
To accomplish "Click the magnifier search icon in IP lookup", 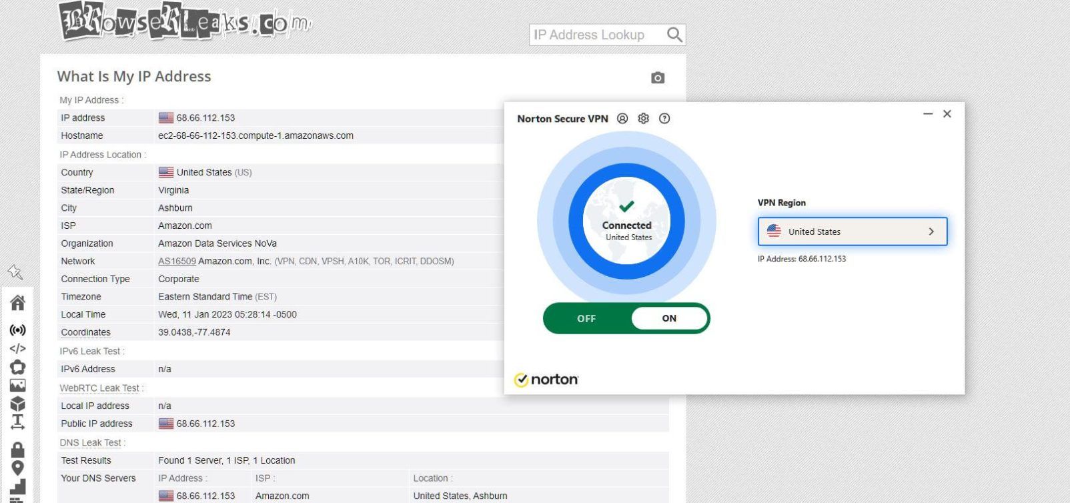I will pyautogui.click(x=674, y=35).
